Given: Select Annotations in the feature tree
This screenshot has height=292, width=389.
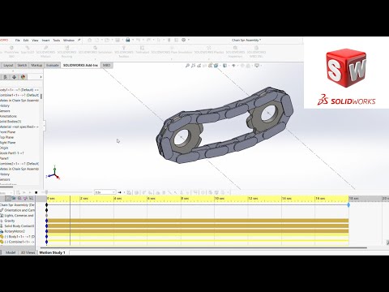Looking at the screenshot, I should [x=8, y=116].
